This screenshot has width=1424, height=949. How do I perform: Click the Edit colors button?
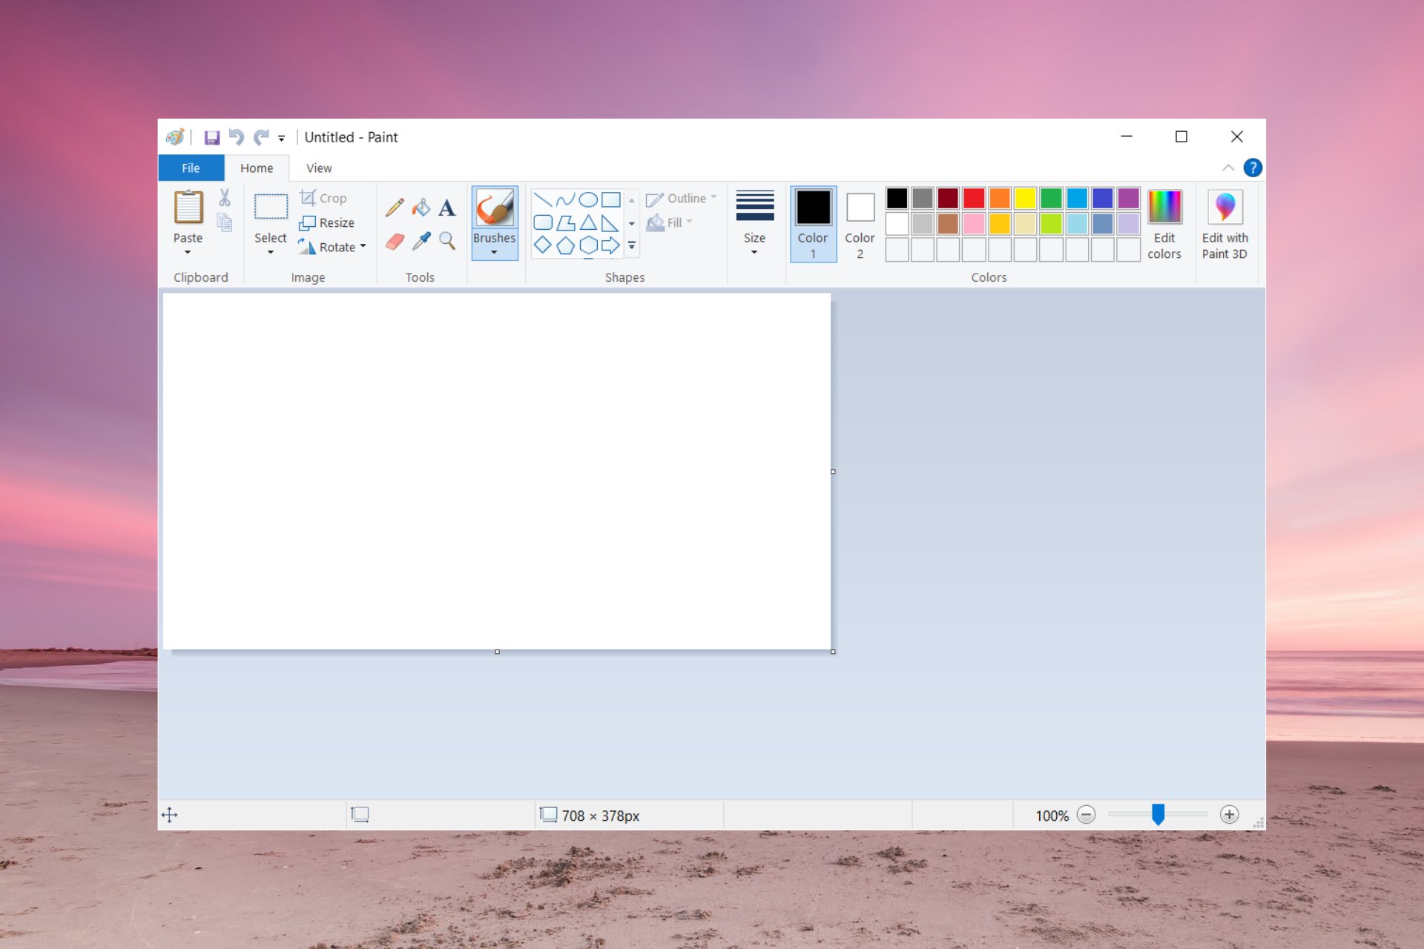[1165, 222]
